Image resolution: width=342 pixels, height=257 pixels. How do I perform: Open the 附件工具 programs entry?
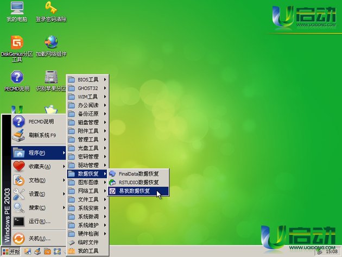87,131
